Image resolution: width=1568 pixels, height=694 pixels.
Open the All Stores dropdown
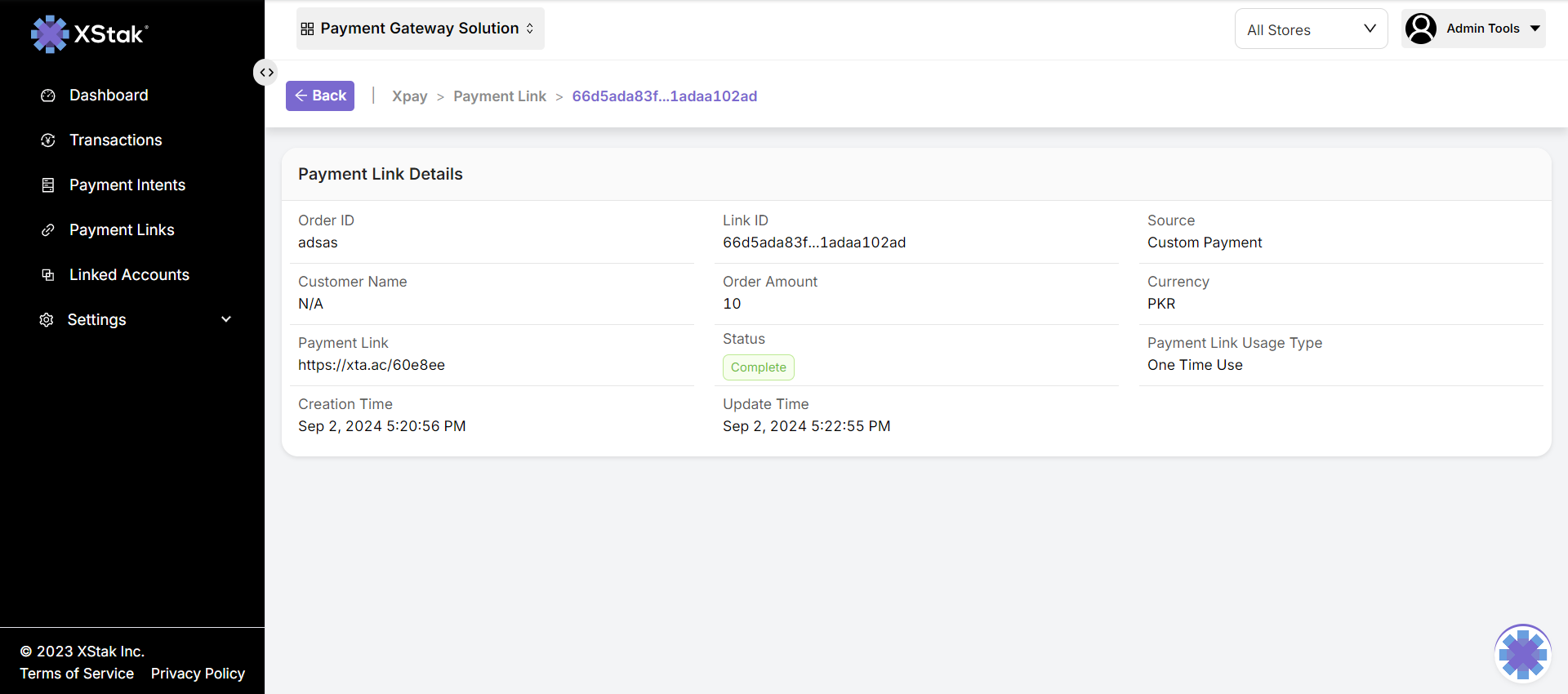click(1310, 29)
